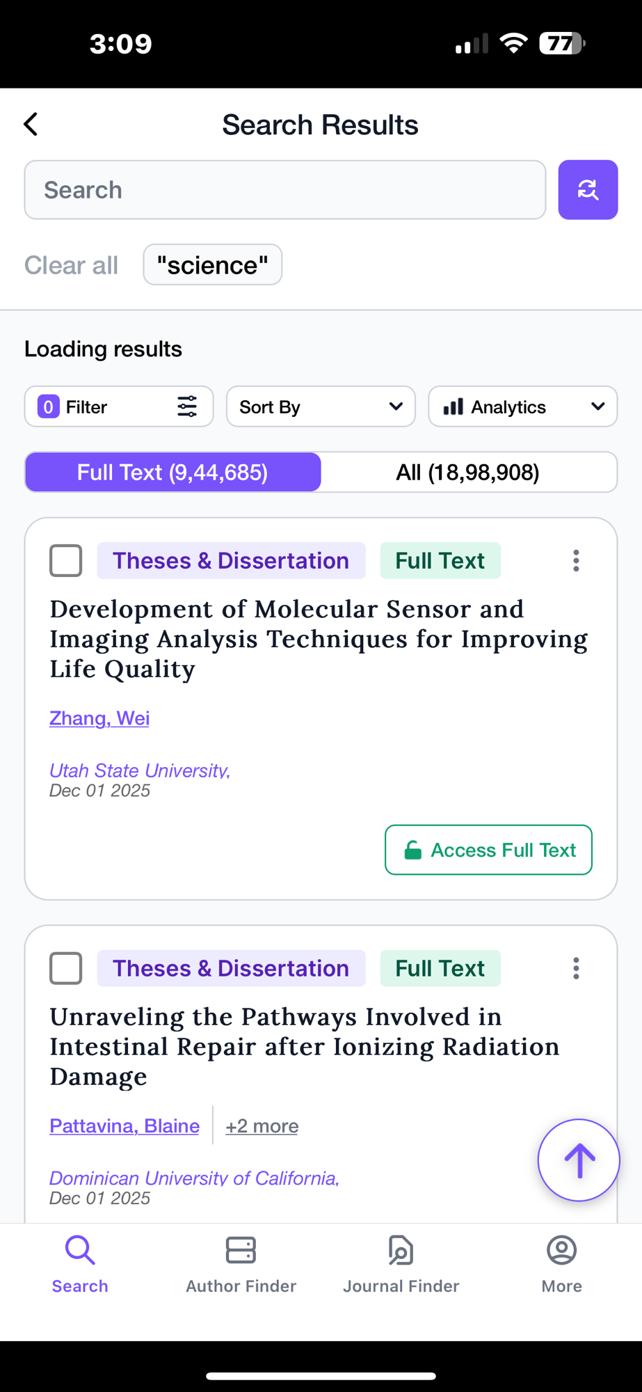Open Journal Finder from bottom bar
The image size is (642, 1392).
pyautogui.click(x=401, y=1265)
